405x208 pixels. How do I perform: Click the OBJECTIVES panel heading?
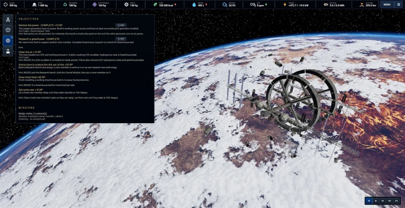(29, 19)
